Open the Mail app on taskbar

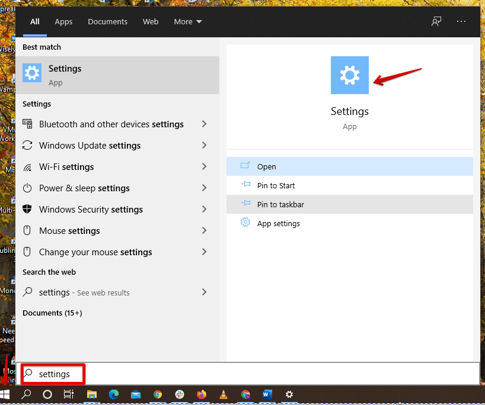tap(136, 394)
